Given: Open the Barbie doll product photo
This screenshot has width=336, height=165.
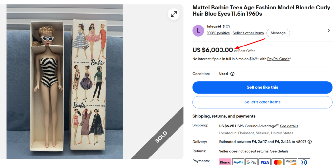Looking at the screenshot, I should pyautogui.click(x=65, y=82).
